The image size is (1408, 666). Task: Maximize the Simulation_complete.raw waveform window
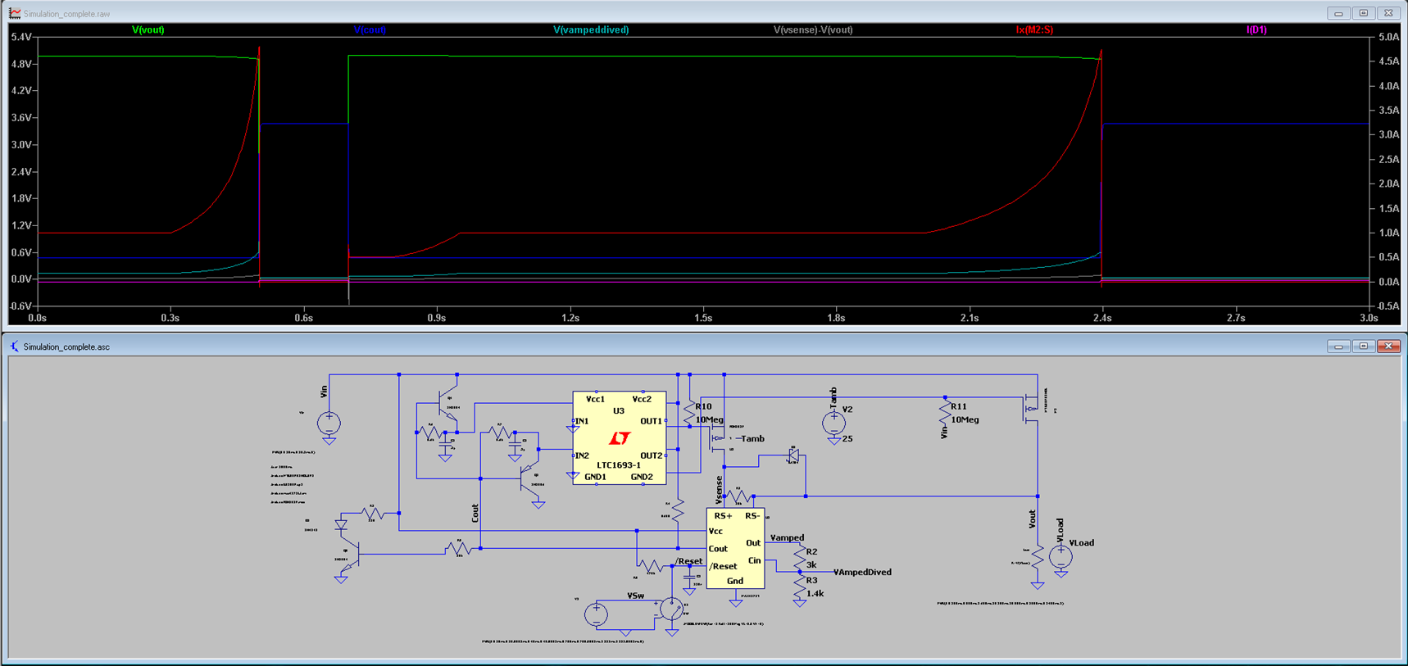pyautogui.click(x=1364, y=13)
